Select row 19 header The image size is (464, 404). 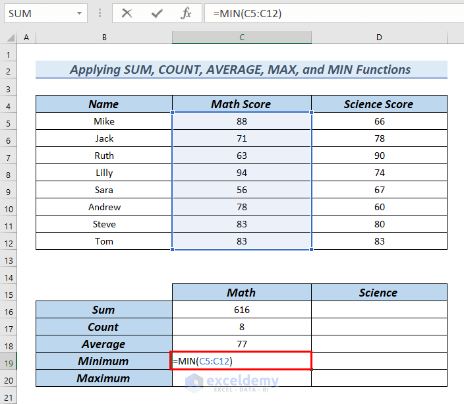click(x=9, y=361)
